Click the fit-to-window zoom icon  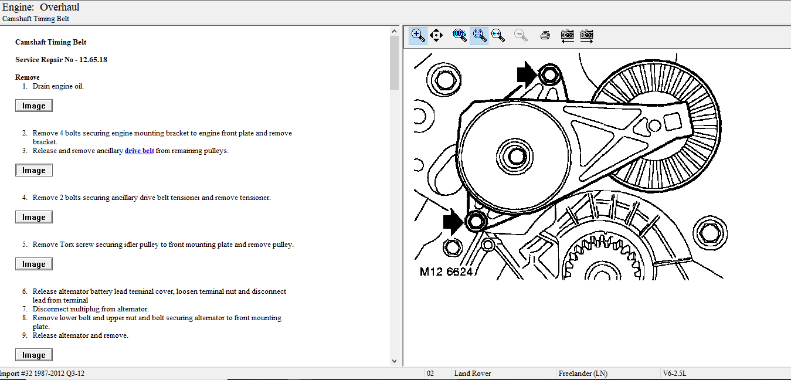coord(479,36)
